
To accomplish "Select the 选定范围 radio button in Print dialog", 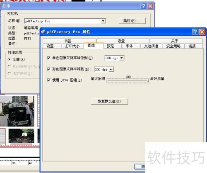I will coord(9,73).
